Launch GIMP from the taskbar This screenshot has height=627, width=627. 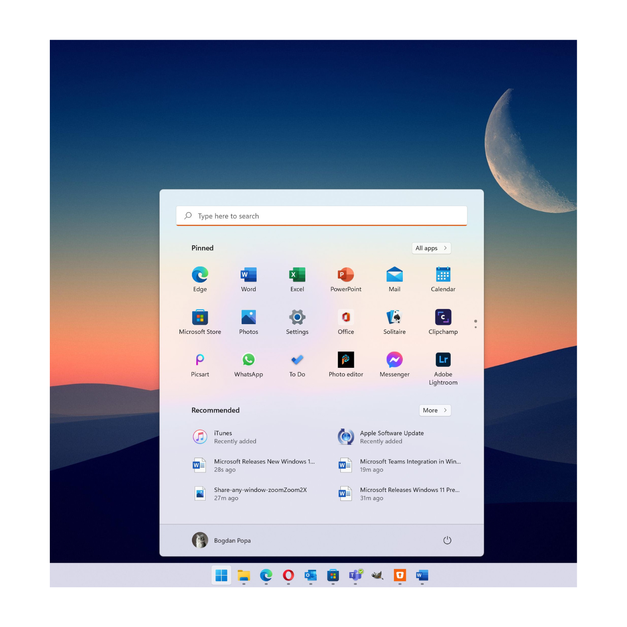(377, 575)
